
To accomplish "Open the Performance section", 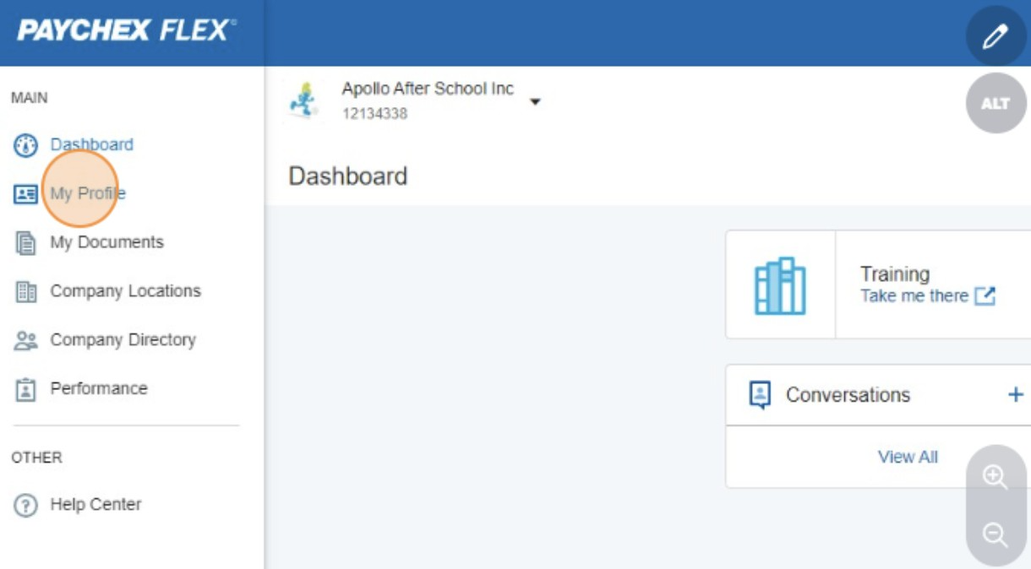I will (99, 389).
